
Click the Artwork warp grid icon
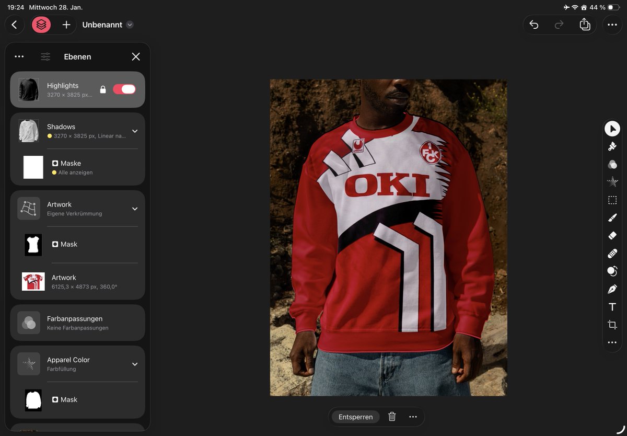coord(29,209)
